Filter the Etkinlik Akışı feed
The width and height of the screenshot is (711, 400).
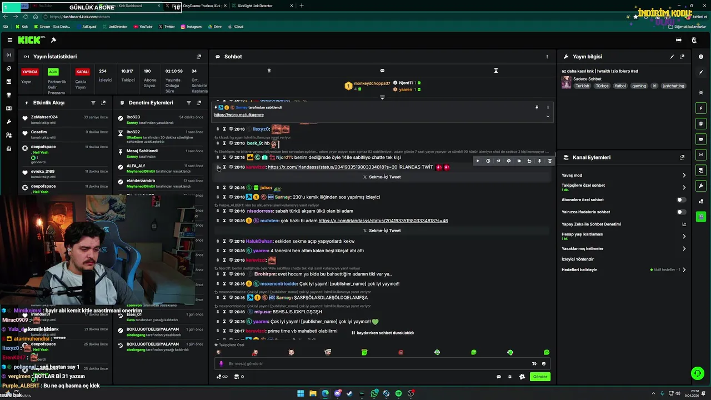pyautogui.click(x=93, y=103)
